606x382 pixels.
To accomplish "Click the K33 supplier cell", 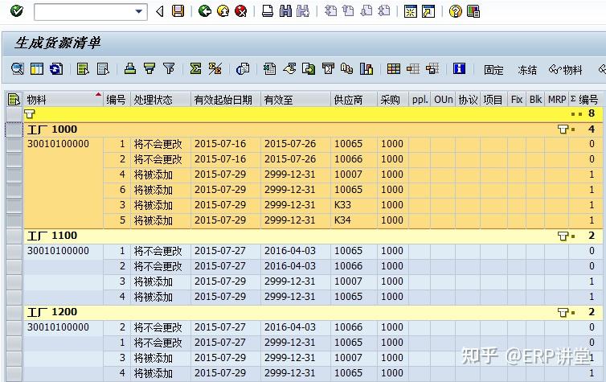I will [x=354, y=205].
